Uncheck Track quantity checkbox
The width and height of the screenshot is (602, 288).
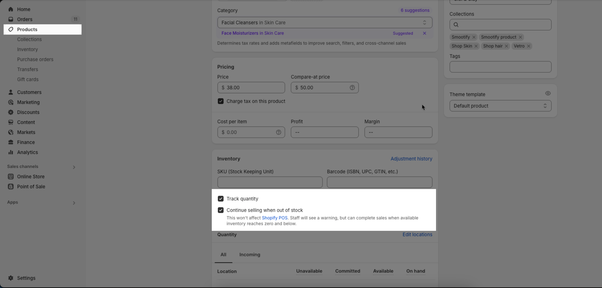pyautogui.click(x=220, y=199)
